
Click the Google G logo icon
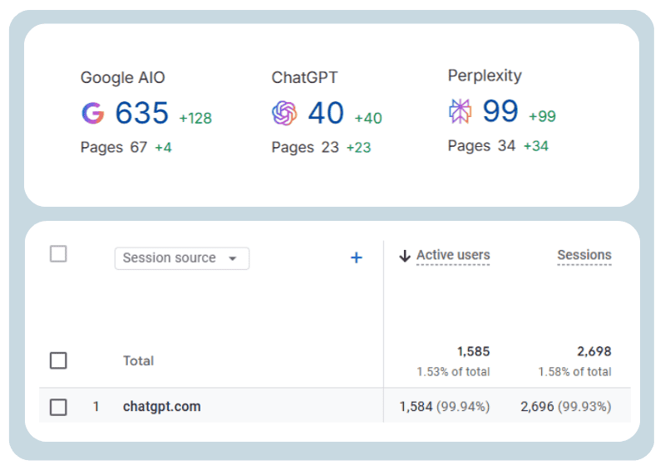tap(93, 113)
